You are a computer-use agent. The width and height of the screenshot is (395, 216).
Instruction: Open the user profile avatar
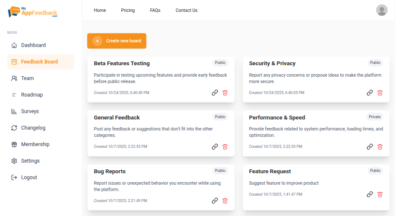point(381,10)
